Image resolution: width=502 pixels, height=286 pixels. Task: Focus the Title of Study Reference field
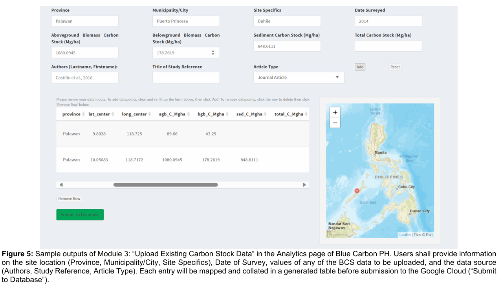tap(186, 78)
